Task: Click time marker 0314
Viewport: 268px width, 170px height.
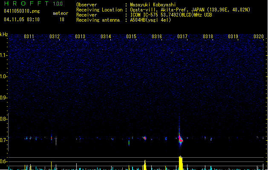Action: click(106, 37)
